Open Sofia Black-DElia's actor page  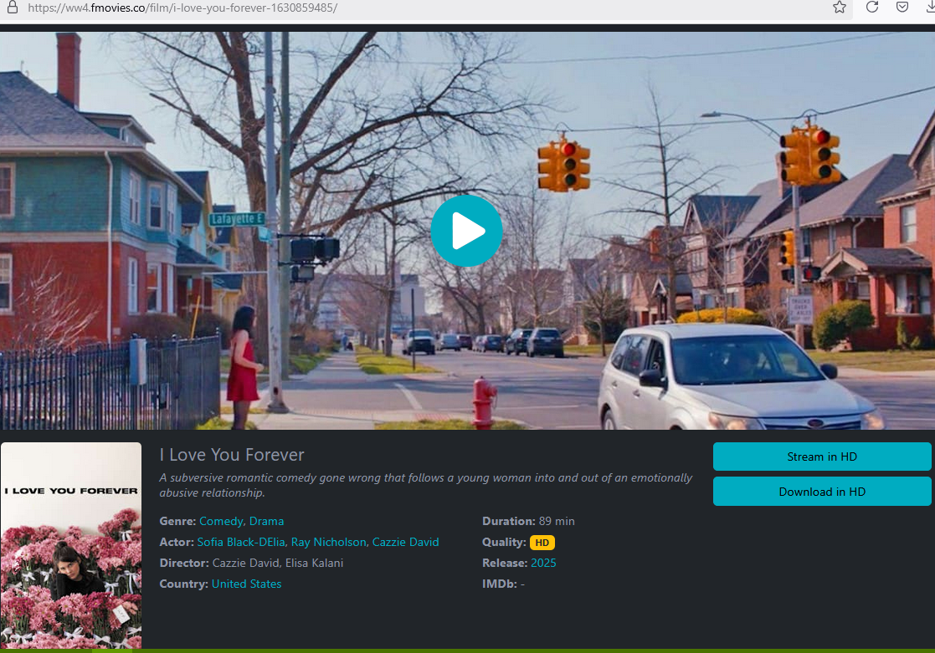point(240,542)
